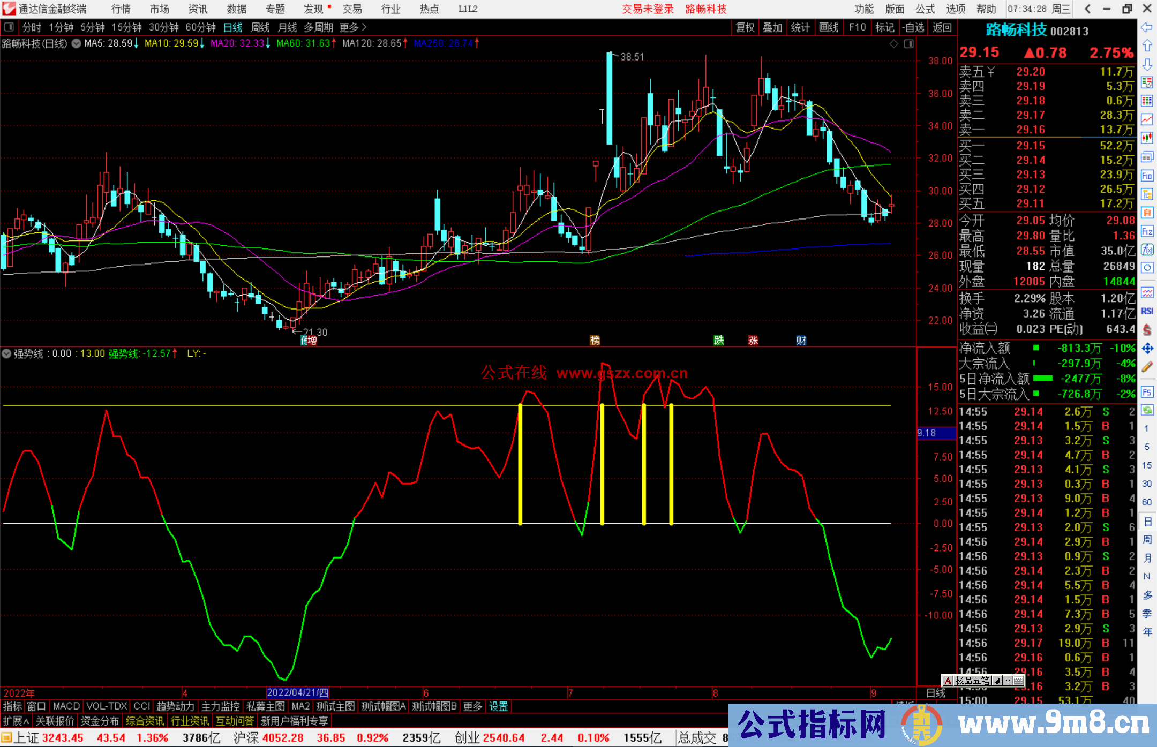The image size is (1157, 747).
Task: Toggle the panel icon left of 分时
Action: click(9, 27)
